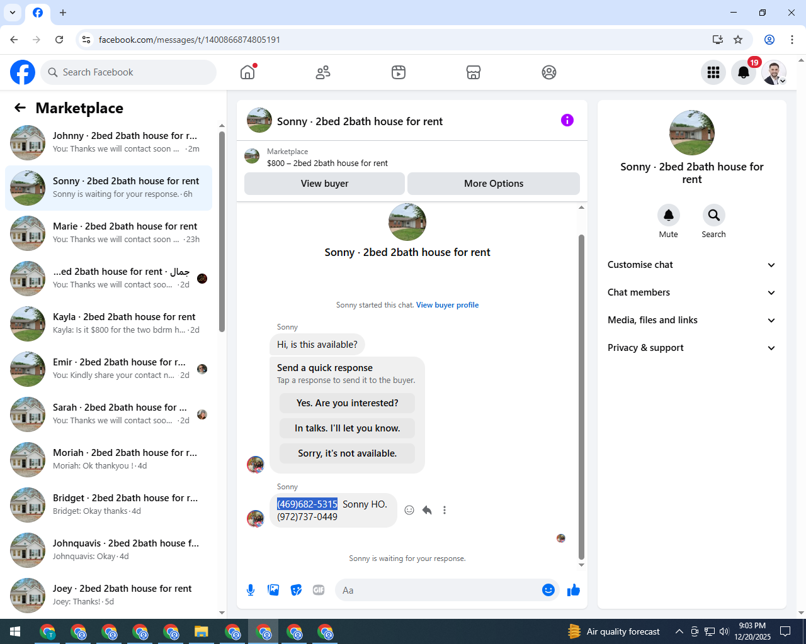The image size is (806, 644).
Task: Open File Explorer from taskbar
Action: 201,631
